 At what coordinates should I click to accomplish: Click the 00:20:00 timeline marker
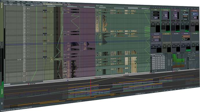[126, 75]
